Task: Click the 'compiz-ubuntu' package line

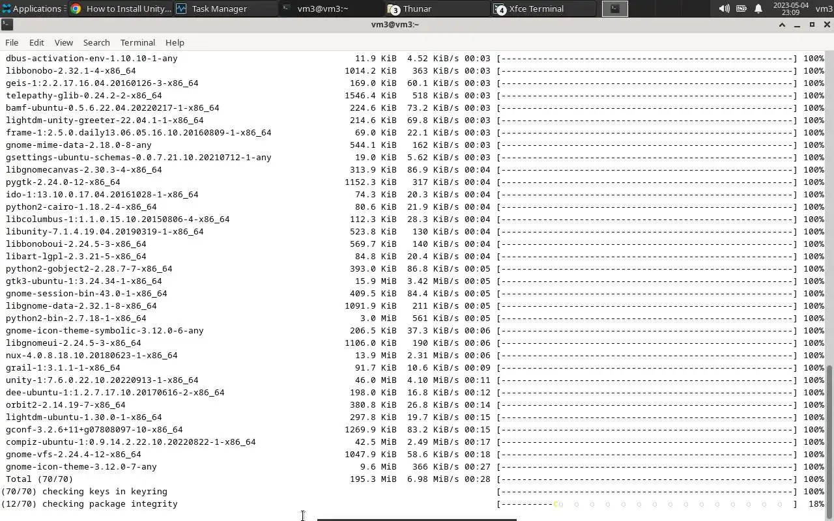Action: 131,442
